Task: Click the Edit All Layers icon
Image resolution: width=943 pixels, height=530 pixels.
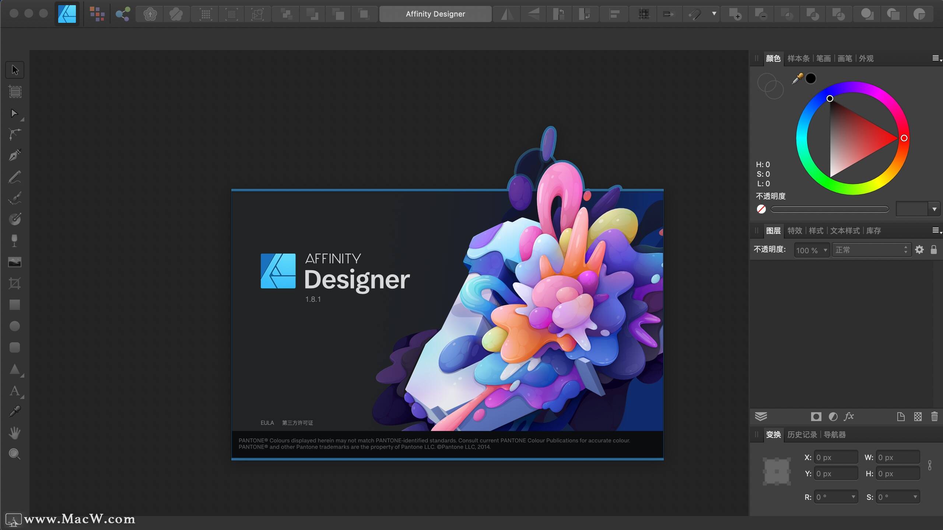Action: (x=761, y=417)
